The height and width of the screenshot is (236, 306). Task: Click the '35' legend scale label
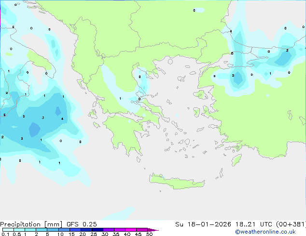click(116, 234)
